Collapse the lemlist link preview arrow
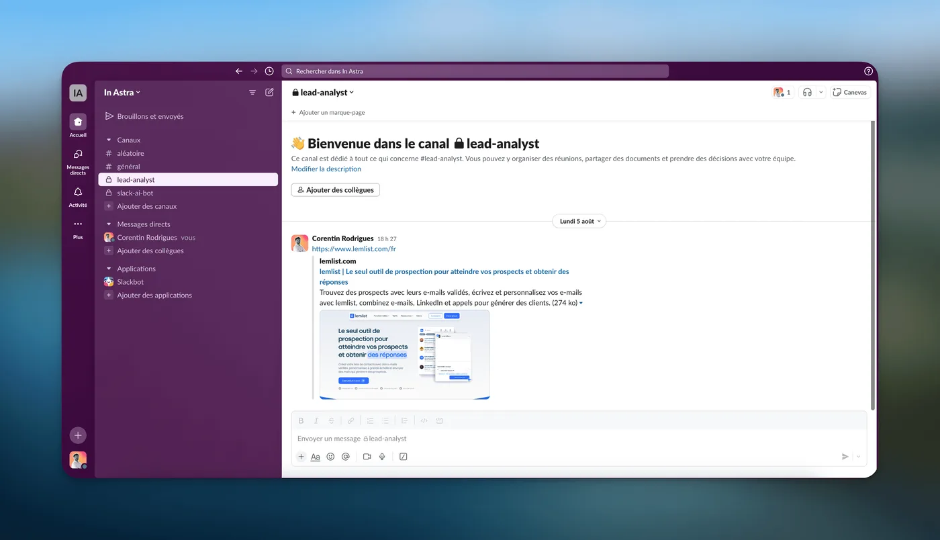The height and width of the screenshot is (540, 940). [581, 303]
